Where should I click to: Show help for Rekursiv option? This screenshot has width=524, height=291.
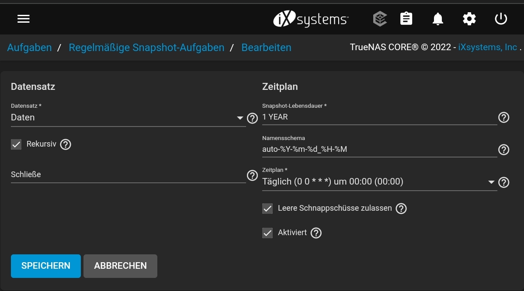click(x=66, y=144)
